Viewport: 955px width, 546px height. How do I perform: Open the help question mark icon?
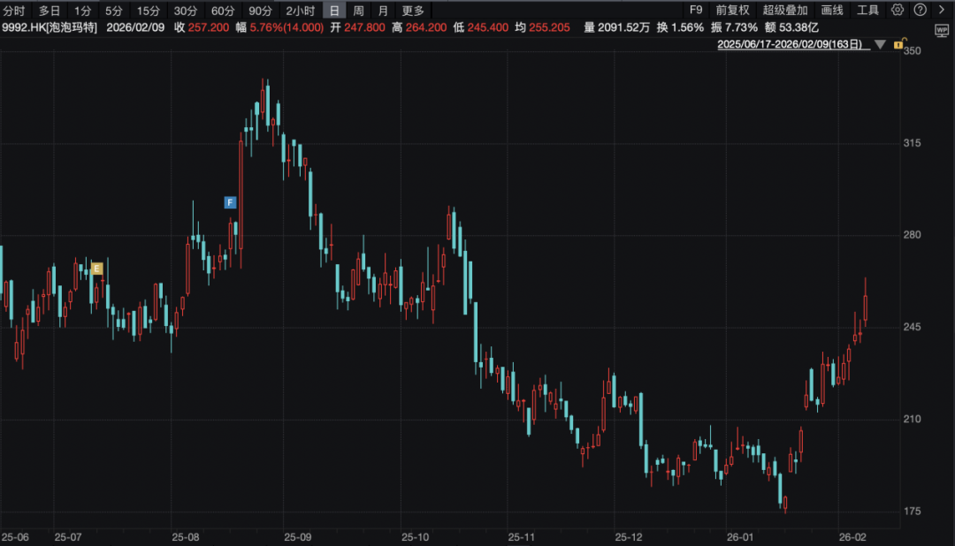921,10
